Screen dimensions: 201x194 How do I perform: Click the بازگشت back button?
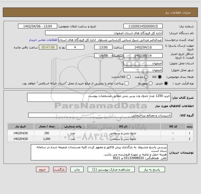coord(60,170)
